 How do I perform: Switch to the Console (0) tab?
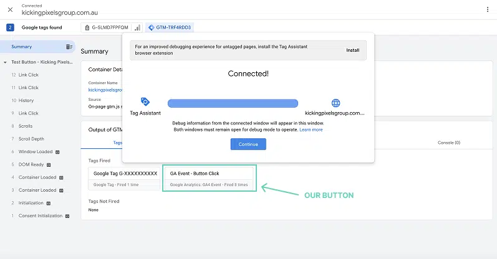tap(449, 143)
